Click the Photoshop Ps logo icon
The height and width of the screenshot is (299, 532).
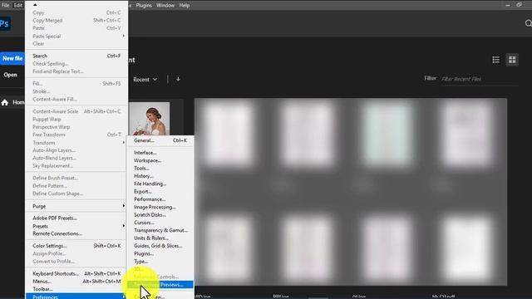5,24
